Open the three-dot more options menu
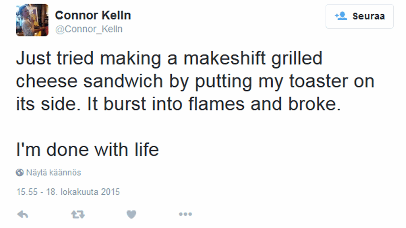The width and height of the screenshot is (406, 228). [x=185, y=215]
